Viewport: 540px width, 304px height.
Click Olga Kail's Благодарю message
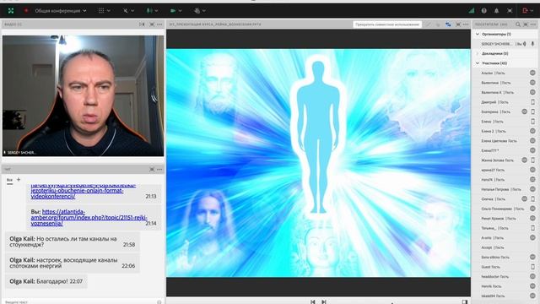(46, 281)
